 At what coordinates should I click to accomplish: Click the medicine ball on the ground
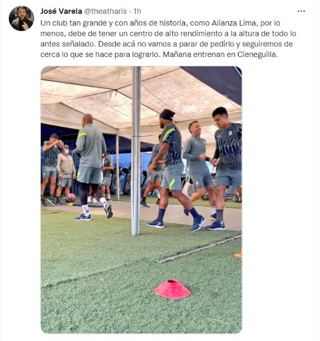(71, 198)
